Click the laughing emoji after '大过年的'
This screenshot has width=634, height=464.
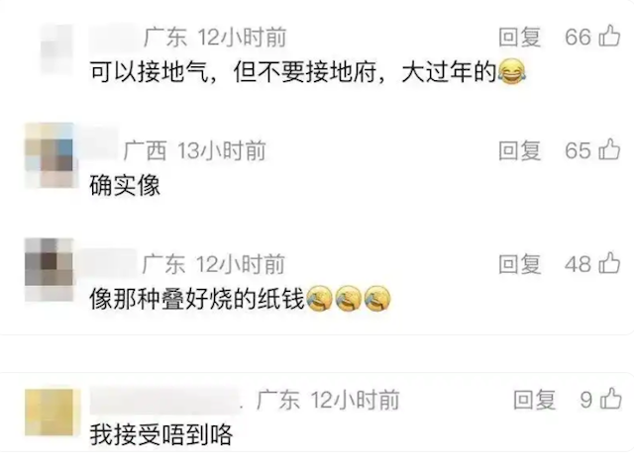512,72
